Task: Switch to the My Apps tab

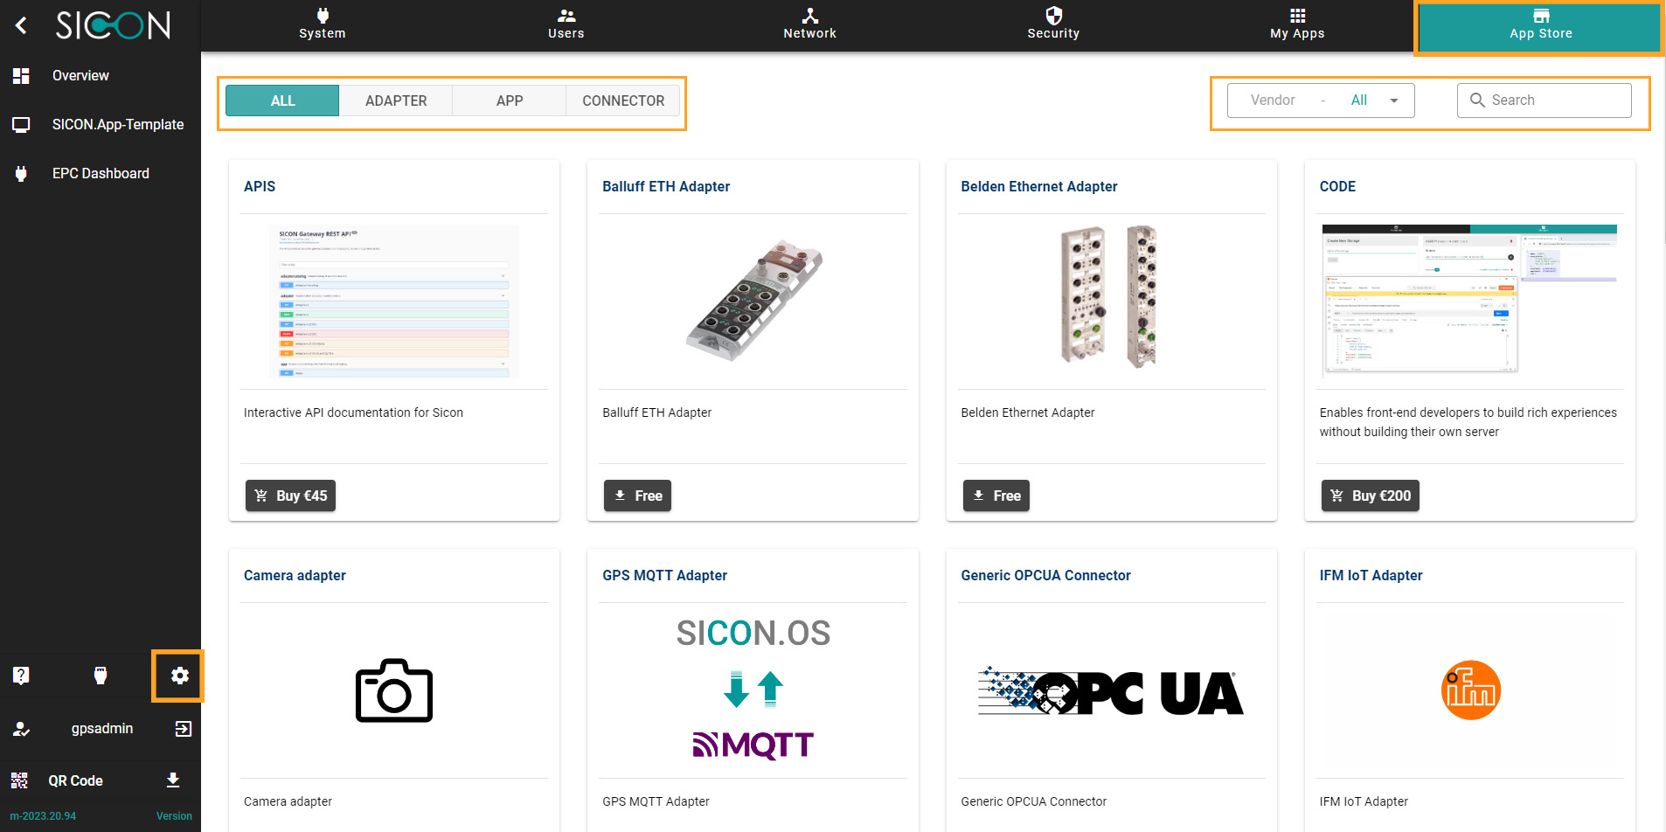Action: coord(1297,24)
